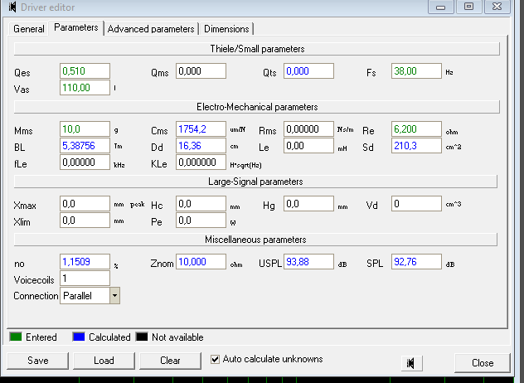The width and height of the screenshot is (524, 383).
Task: Click the Close button at bottom right
Action: (483, 362)
